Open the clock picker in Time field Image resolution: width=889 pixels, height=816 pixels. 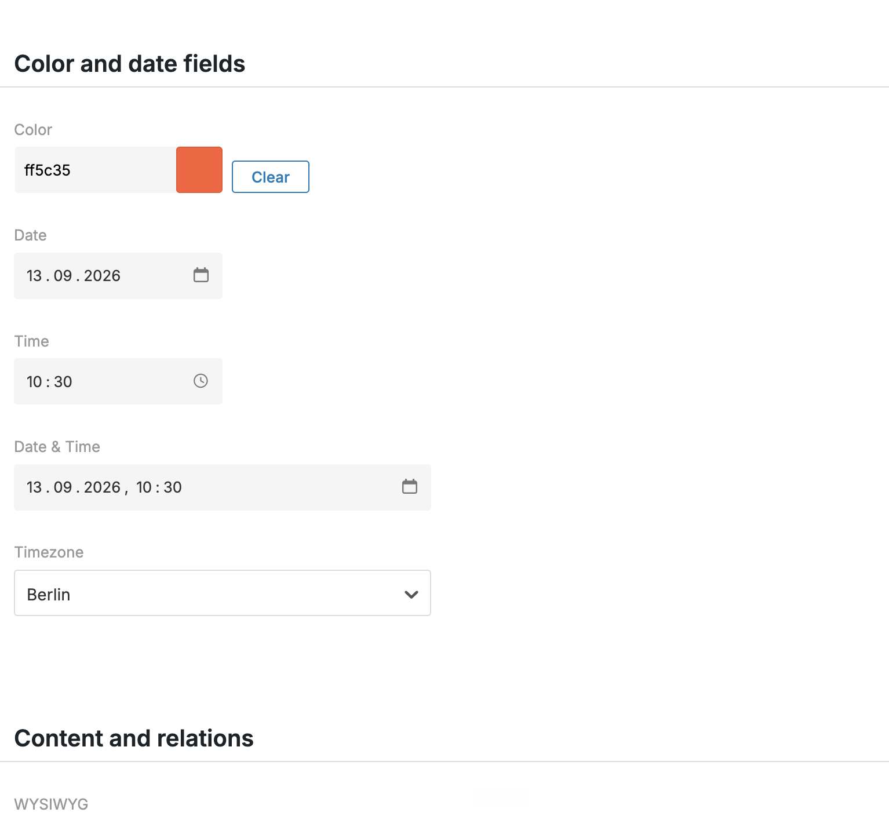point(201,381)
